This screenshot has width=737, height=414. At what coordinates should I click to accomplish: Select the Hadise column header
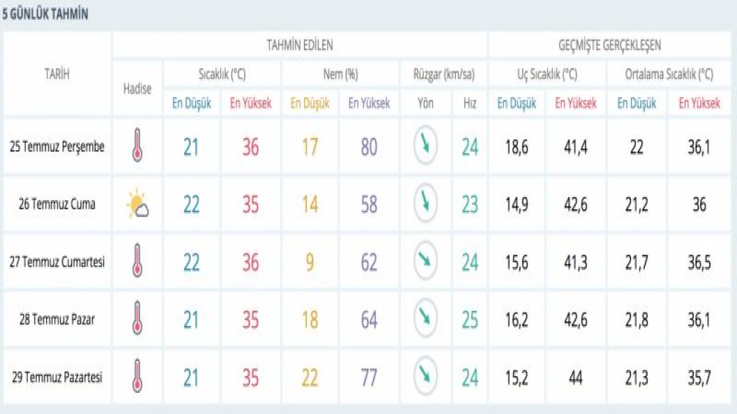138,89
